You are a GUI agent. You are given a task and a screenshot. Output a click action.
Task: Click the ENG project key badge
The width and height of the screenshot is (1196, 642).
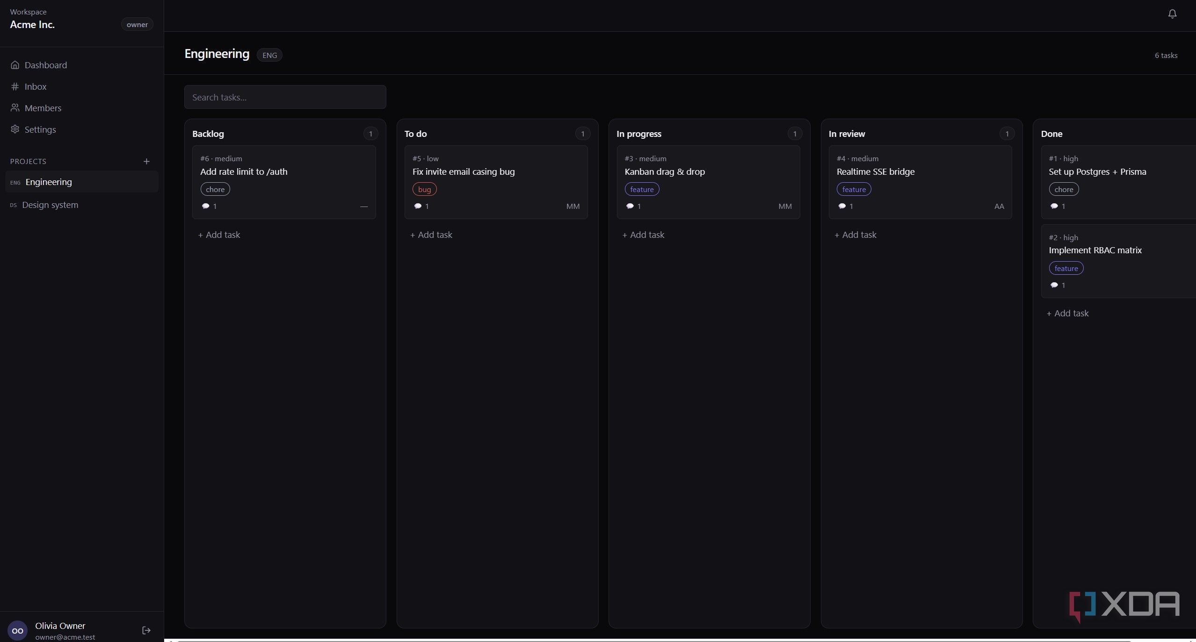[269, 55]
